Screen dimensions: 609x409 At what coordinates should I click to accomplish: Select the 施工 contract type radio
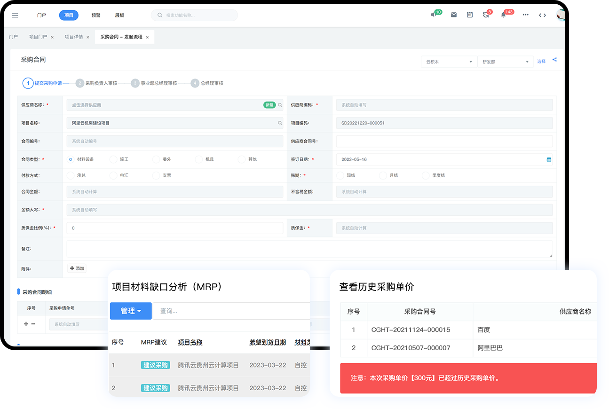tap(113, 159)
